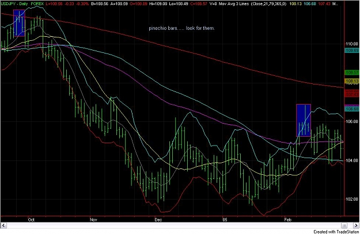Click the cyan 106.68 value in status line
This screenshot has width=360, height=234.
pos(310,4)
